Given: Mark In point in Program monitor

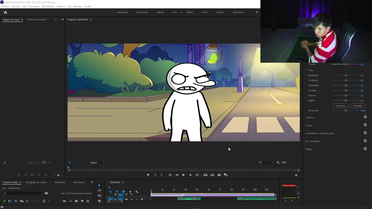Looking at the screenshot, I should click(155, 175).
